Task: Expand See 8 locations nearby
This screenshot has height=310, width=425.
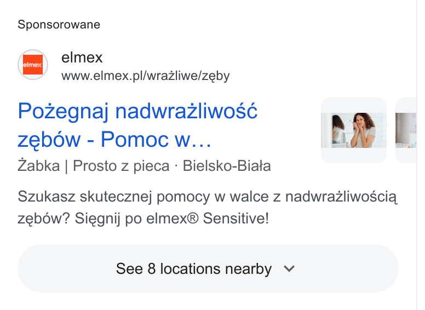Action: click(x=208, y=268)
